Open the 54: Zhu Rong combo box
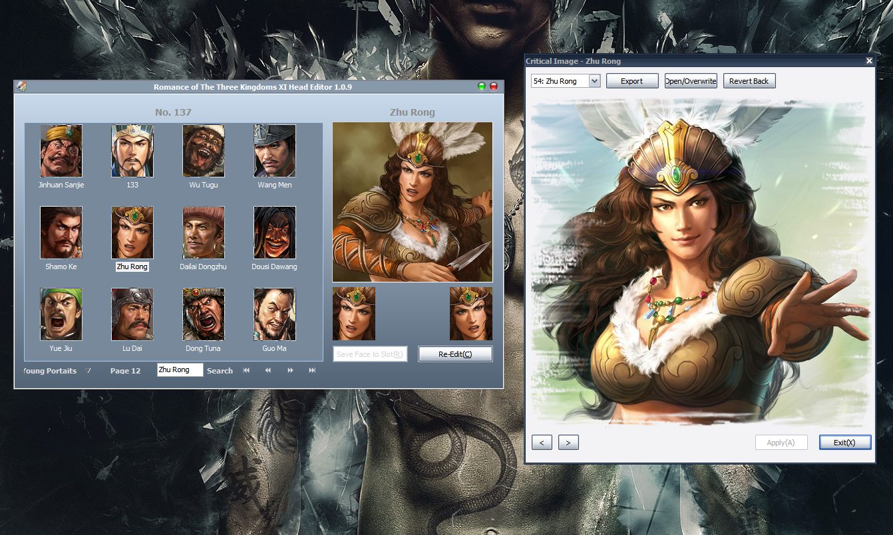This screenshot has height=535, width=893. click(x=566, y=81)
